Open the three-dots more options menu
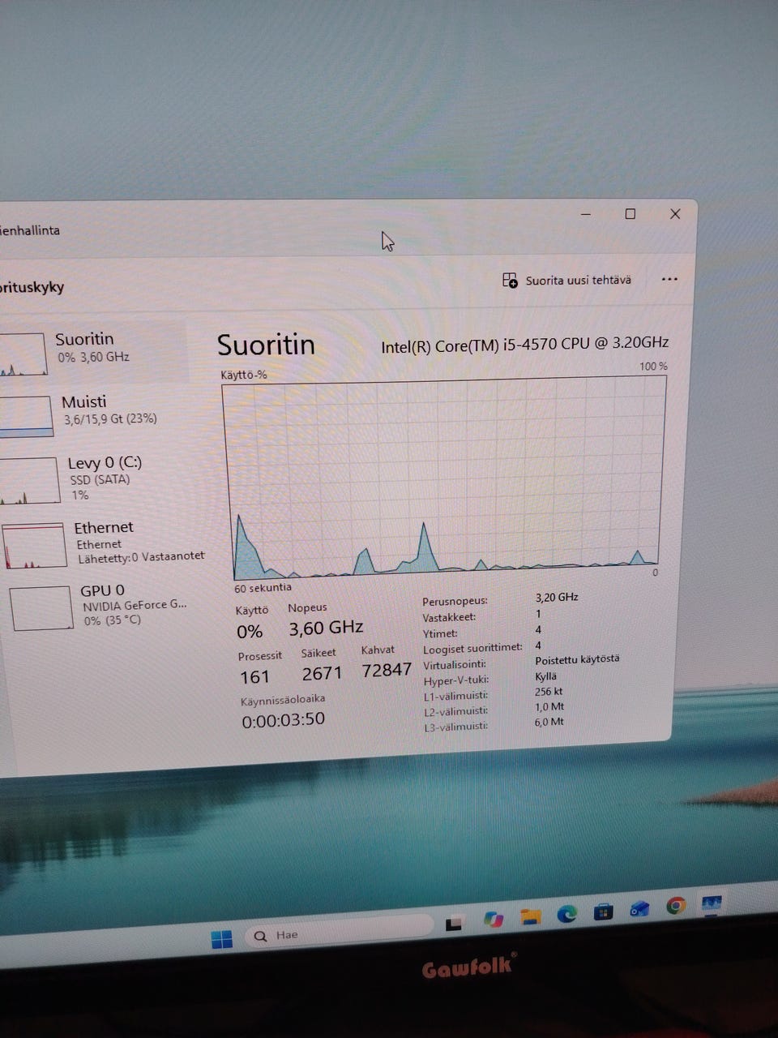778x1038 pixels. pyautogui.click(x=669, y=279)
